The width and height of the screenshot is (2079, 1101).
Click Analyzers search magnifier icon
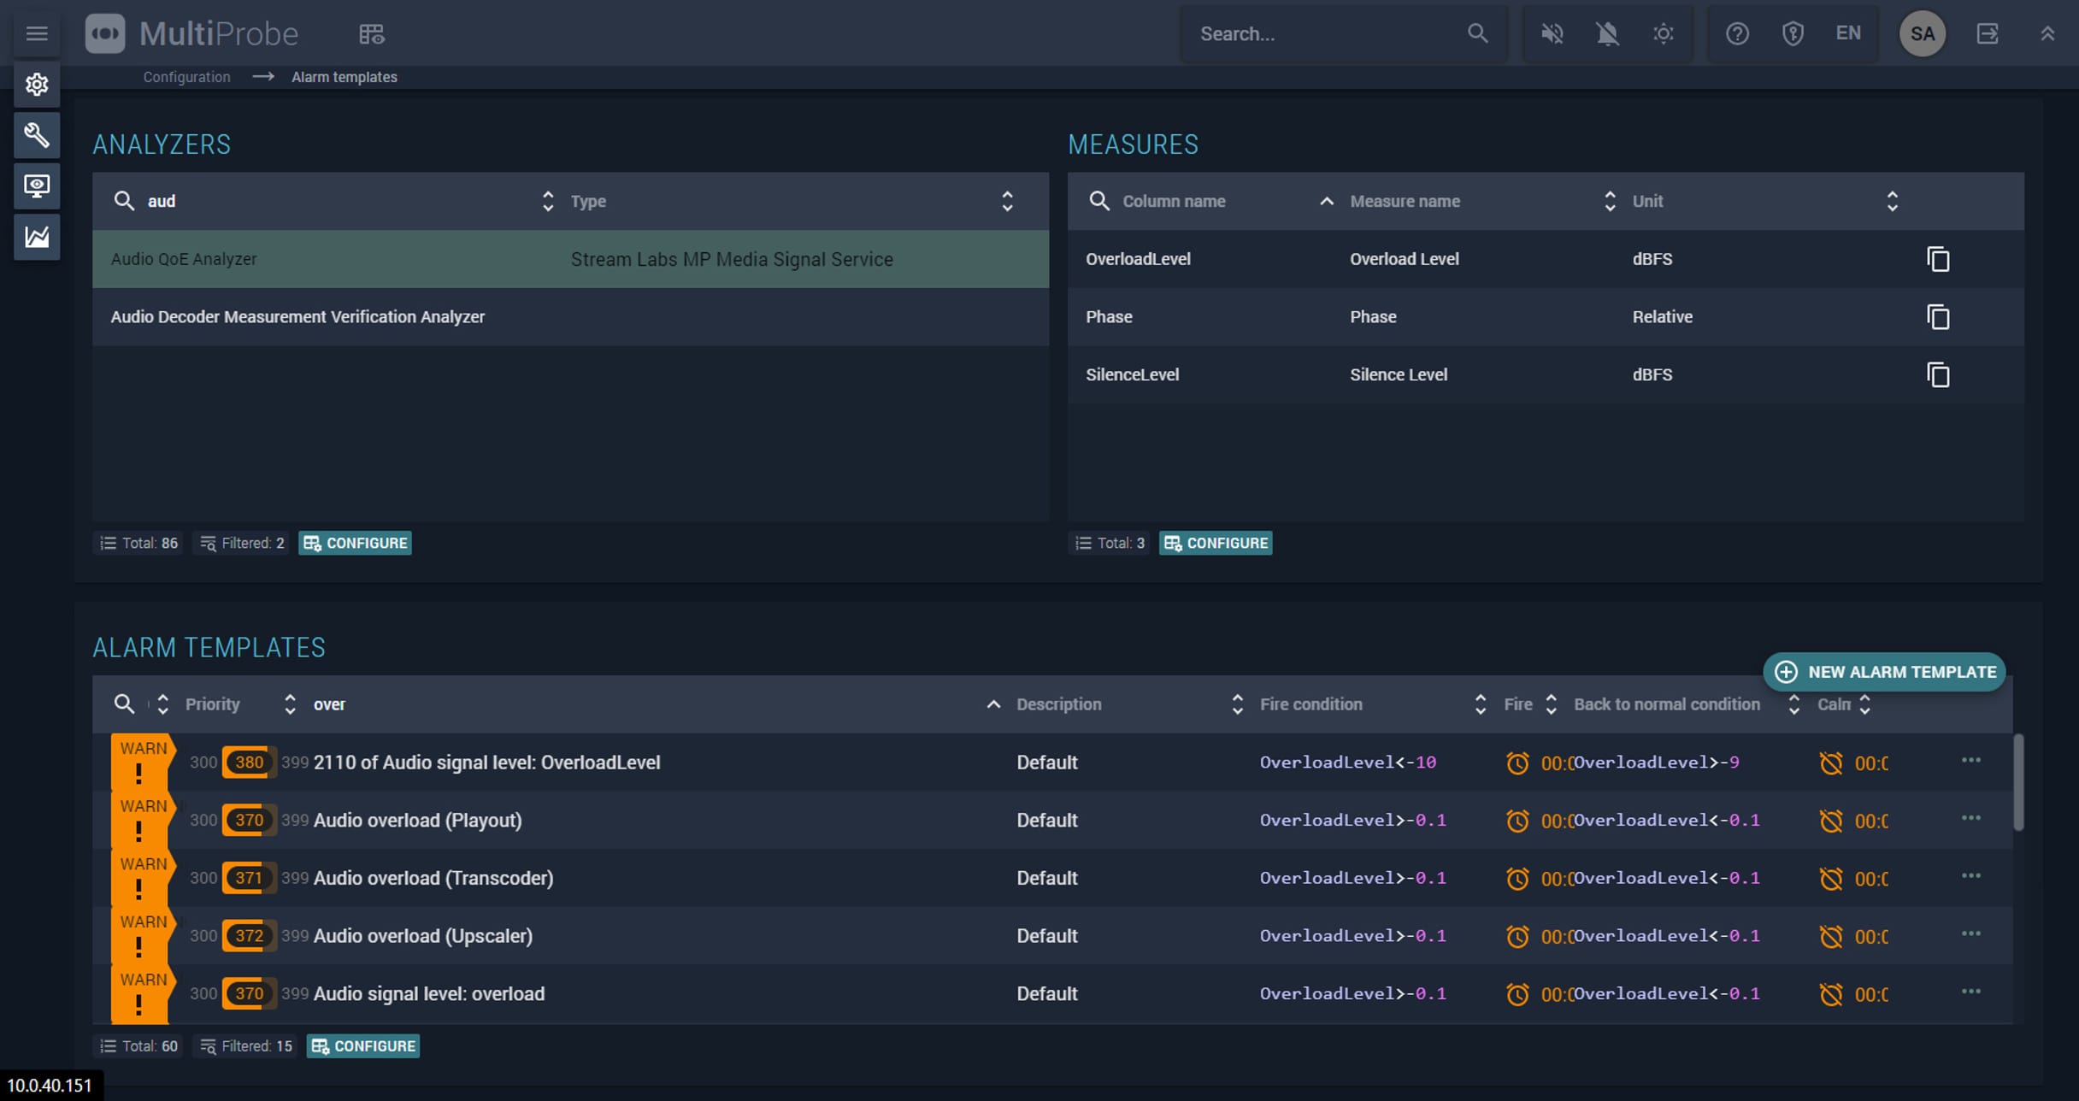coord(124,201)
